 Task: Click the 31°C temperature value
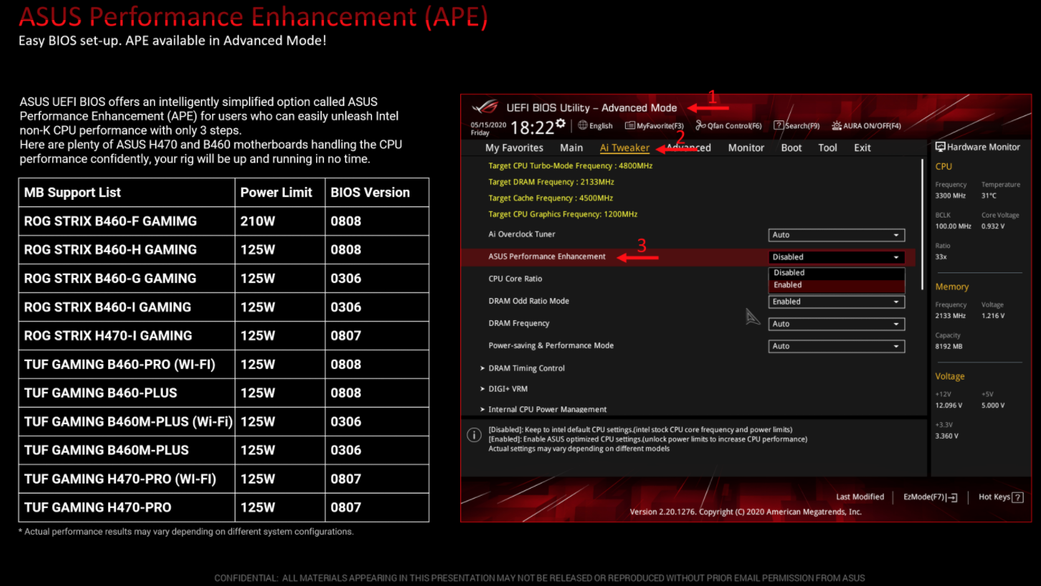pos(989,196)
